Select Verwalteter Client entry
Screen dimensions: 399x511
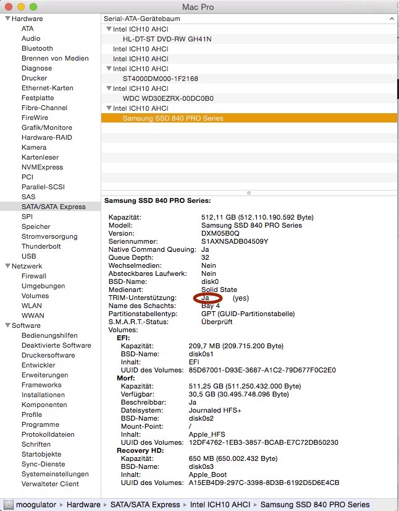(50, 484)
